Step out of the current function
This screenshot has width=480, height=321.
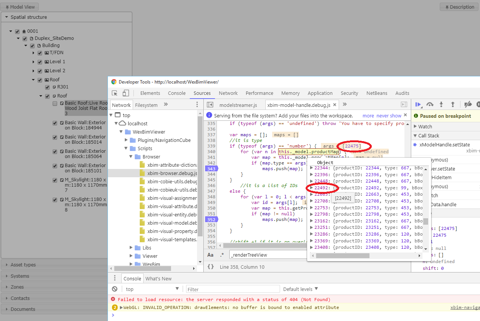(452, 104)
